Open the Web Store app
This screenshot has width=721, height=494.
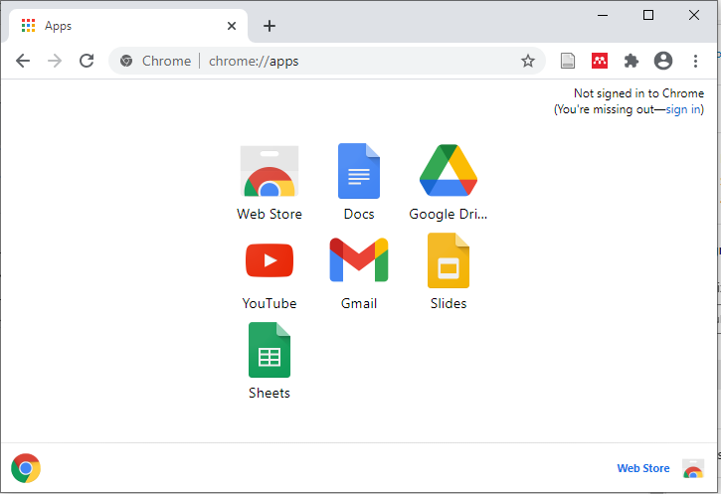pyautogui.click(x=270, y=172)
